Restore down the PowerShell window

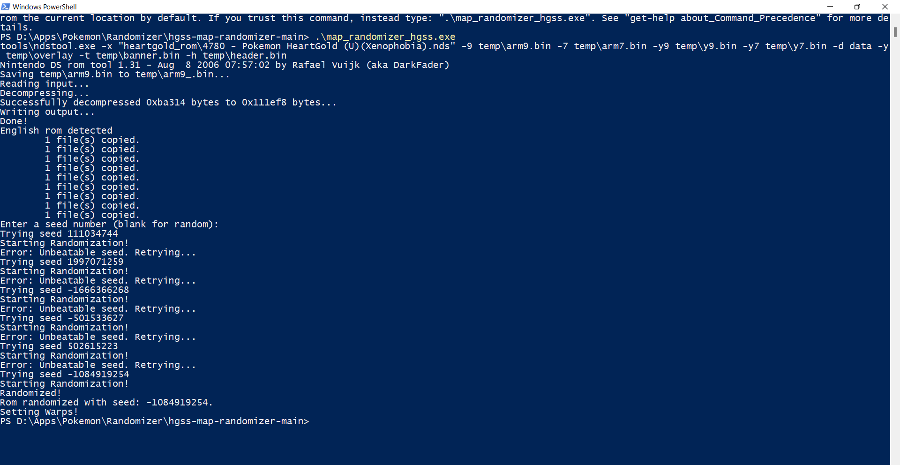[857, 7]
